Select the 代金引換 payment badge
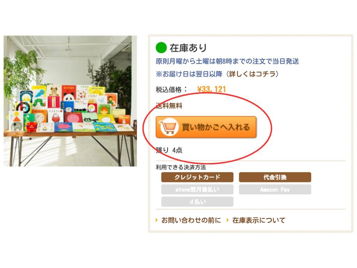Image resolution: width=357 pixels, height=268 pixels. [x=275, y=177]
